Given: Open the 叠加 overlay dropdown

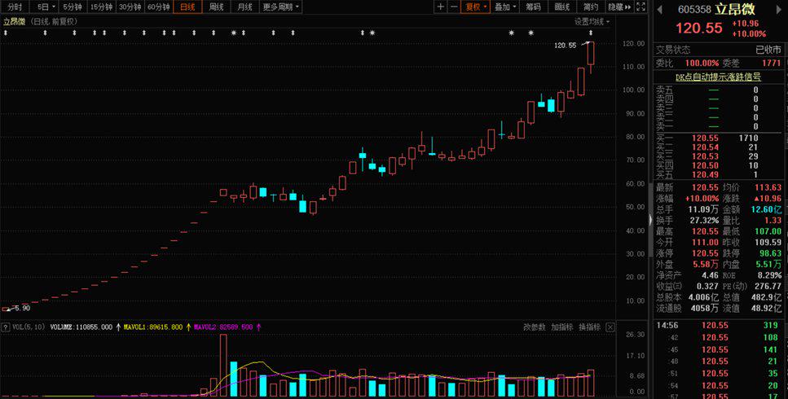Looking at the screenshot, I should (504, 7).
